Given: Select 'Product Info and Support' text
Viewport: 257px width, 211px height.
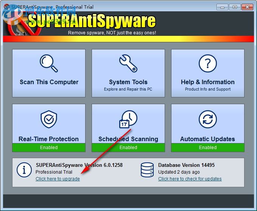Looking at the screenshot, I should tap(208, 89).
